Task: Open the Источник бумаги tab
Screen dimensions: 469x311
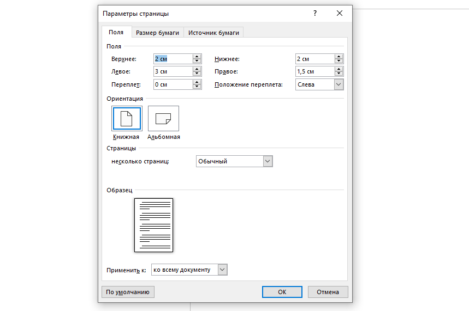Action: (x=213, y=33)
